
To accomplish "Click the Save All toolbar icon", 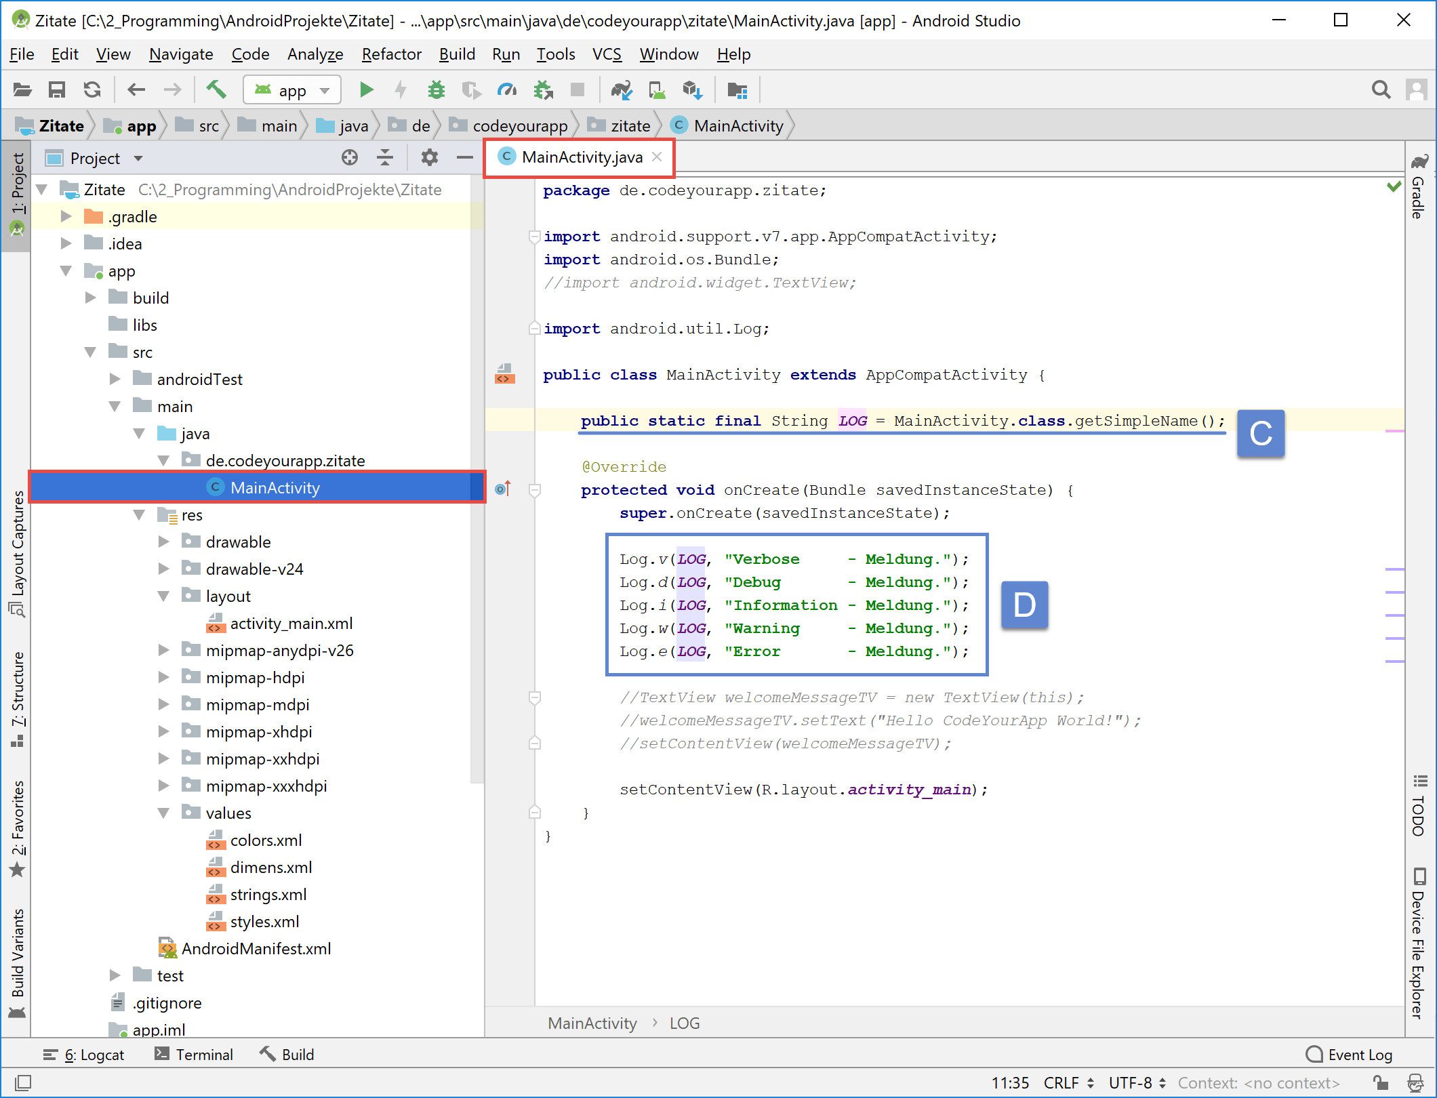I will coord(57,89).
